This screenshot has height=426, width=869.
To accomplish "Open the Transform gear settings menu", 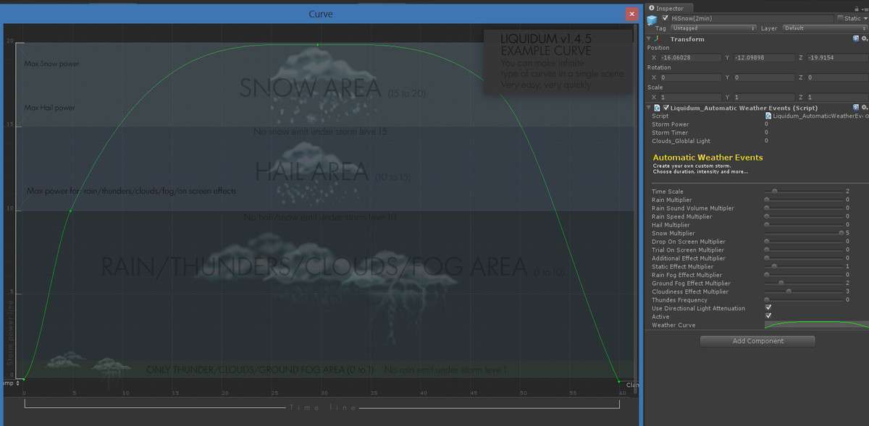I will 865,39.
